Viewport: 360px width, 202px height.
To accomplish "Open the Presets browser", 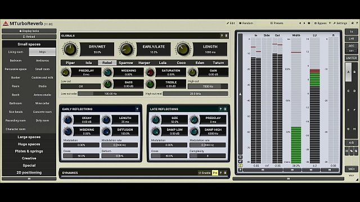I will [x=277, y=23].
